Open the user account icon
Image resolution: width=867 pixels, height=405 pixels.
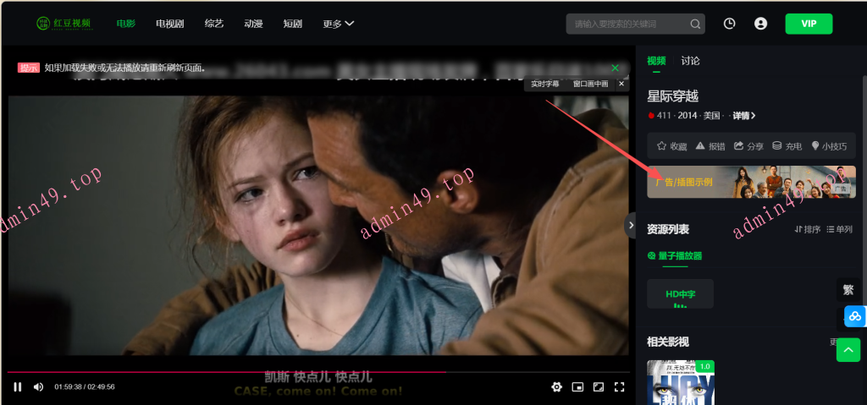pos(760,24)
